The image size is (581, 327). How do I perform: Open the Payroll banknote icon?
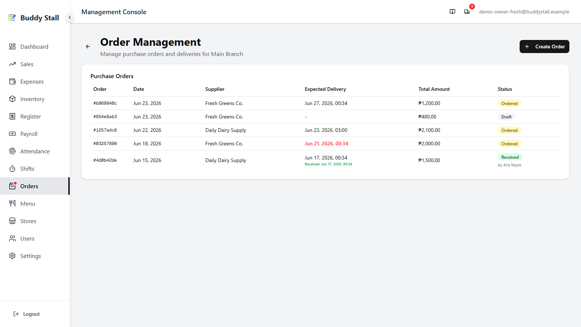pos(12,134)
